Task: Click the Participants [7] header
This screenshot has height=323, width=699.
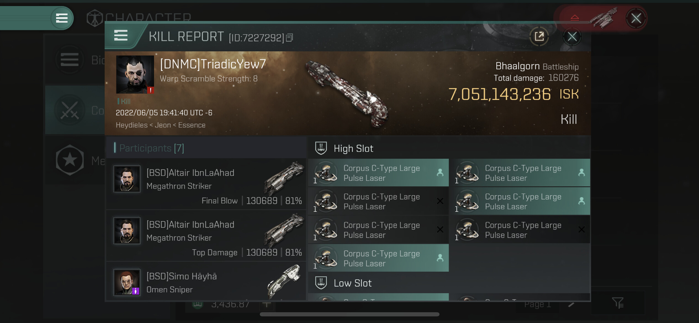Action: click(152, 148)
